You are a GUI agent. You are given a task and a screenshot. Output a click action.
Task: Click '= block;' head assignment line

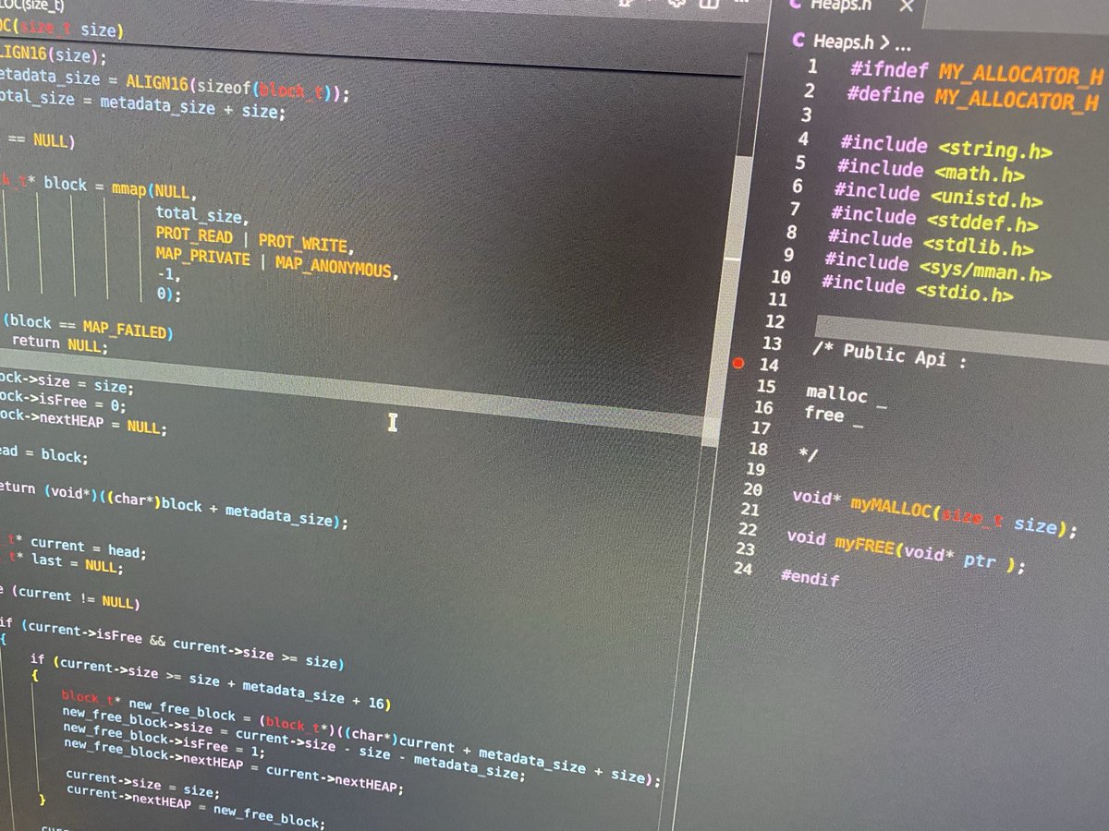pos(54,456)
